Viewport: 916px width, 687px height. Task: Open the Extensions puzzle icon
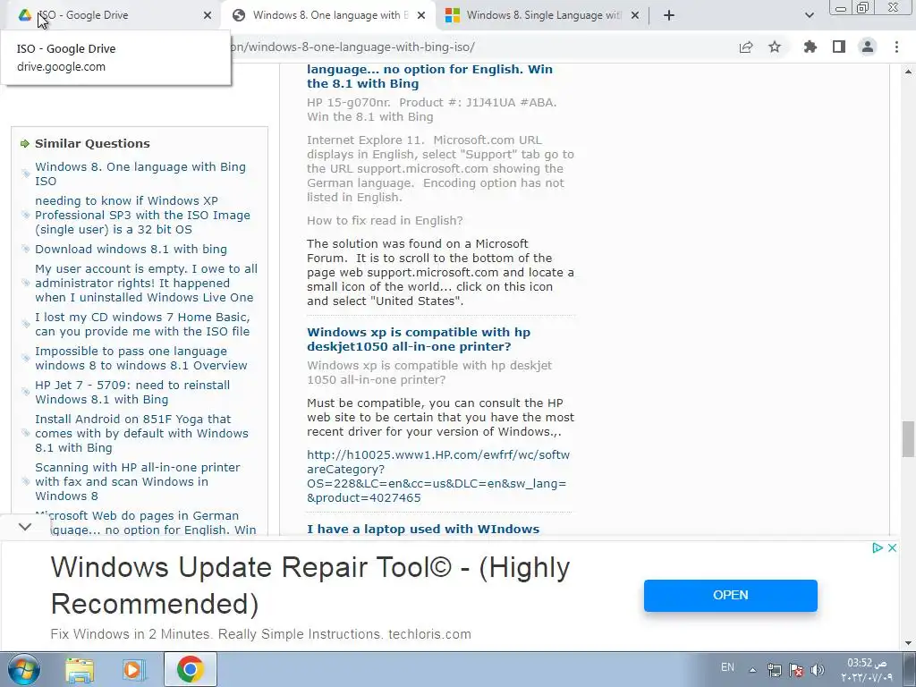(810, 47)
